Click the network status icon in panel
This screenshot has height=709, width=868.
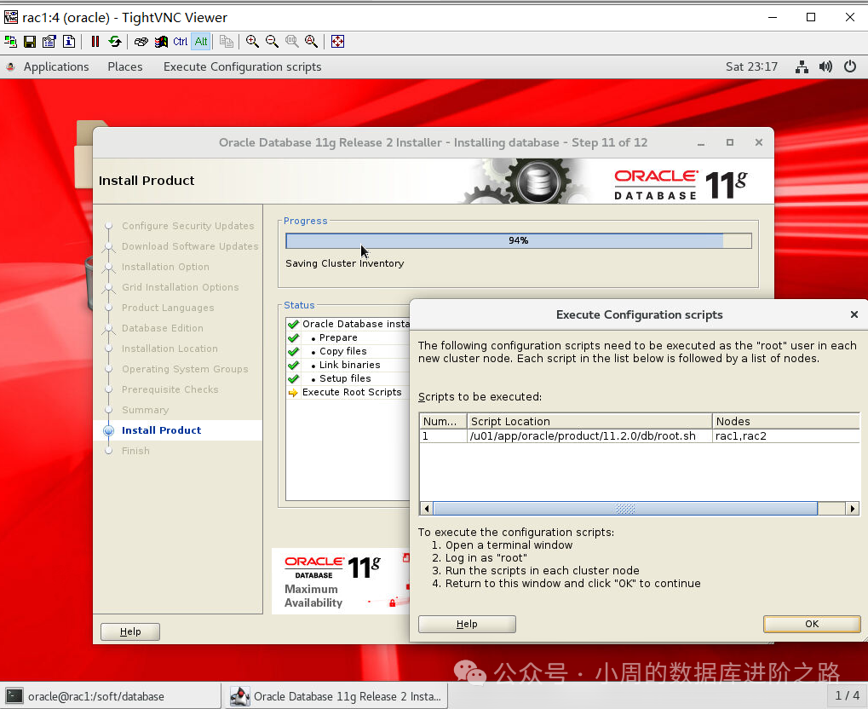[x=802, y=67]
